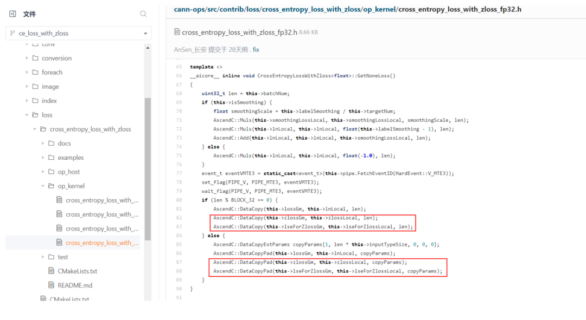The height and width of the screenshot is (320, 586).
Task: Click the 'if (len % BLOCK_32 == 0) {' line
Action: coord(240,200)
